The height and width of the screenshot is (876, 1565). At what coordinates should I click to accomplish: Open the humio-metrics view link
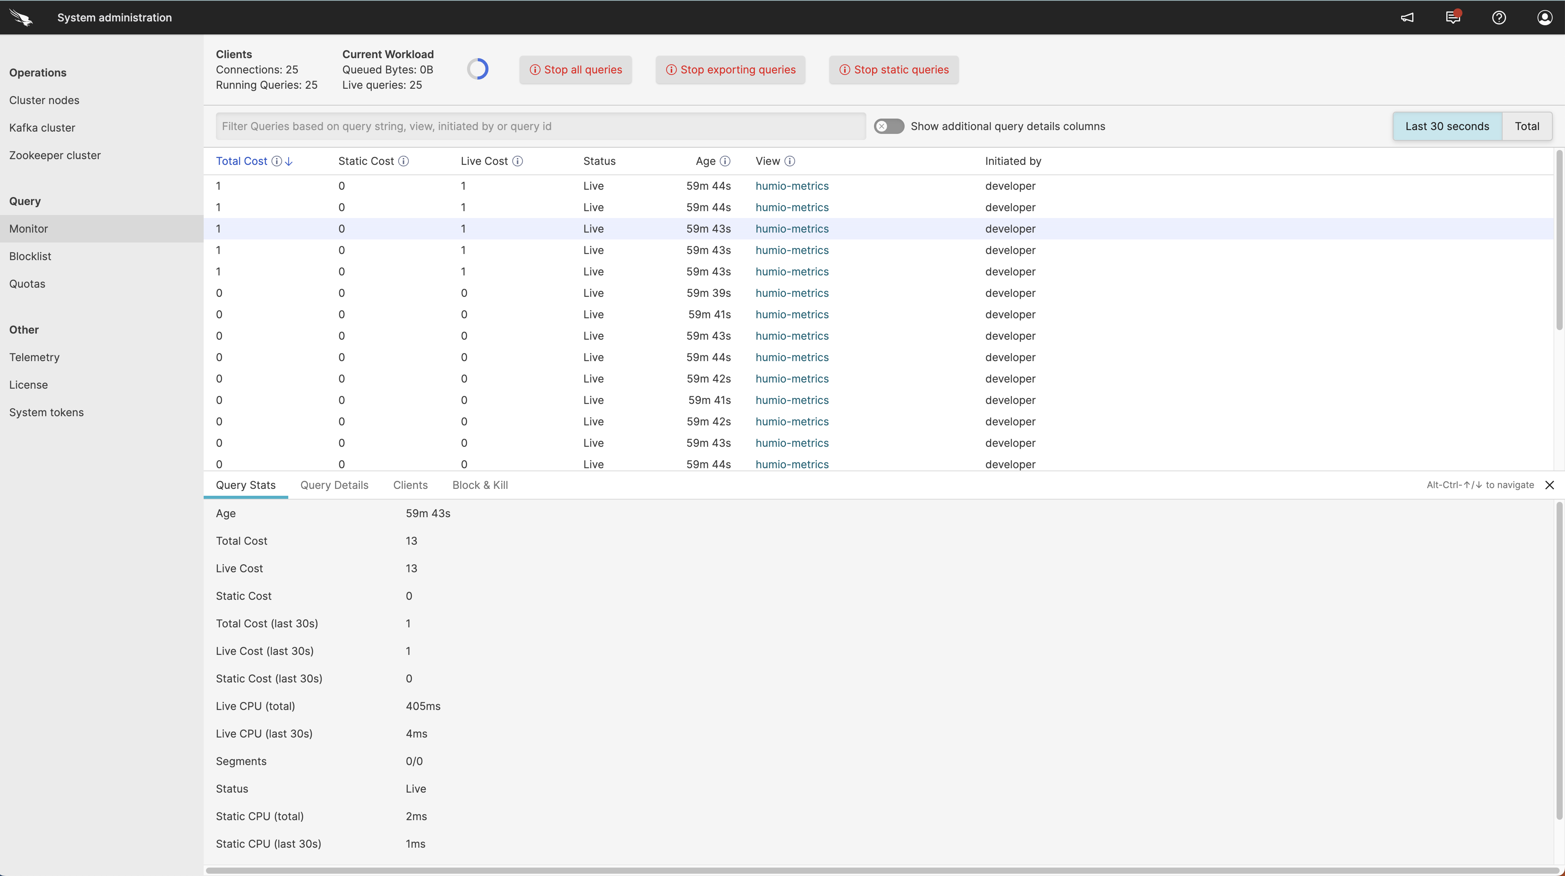pyautogui.click(x=792, y=186)
